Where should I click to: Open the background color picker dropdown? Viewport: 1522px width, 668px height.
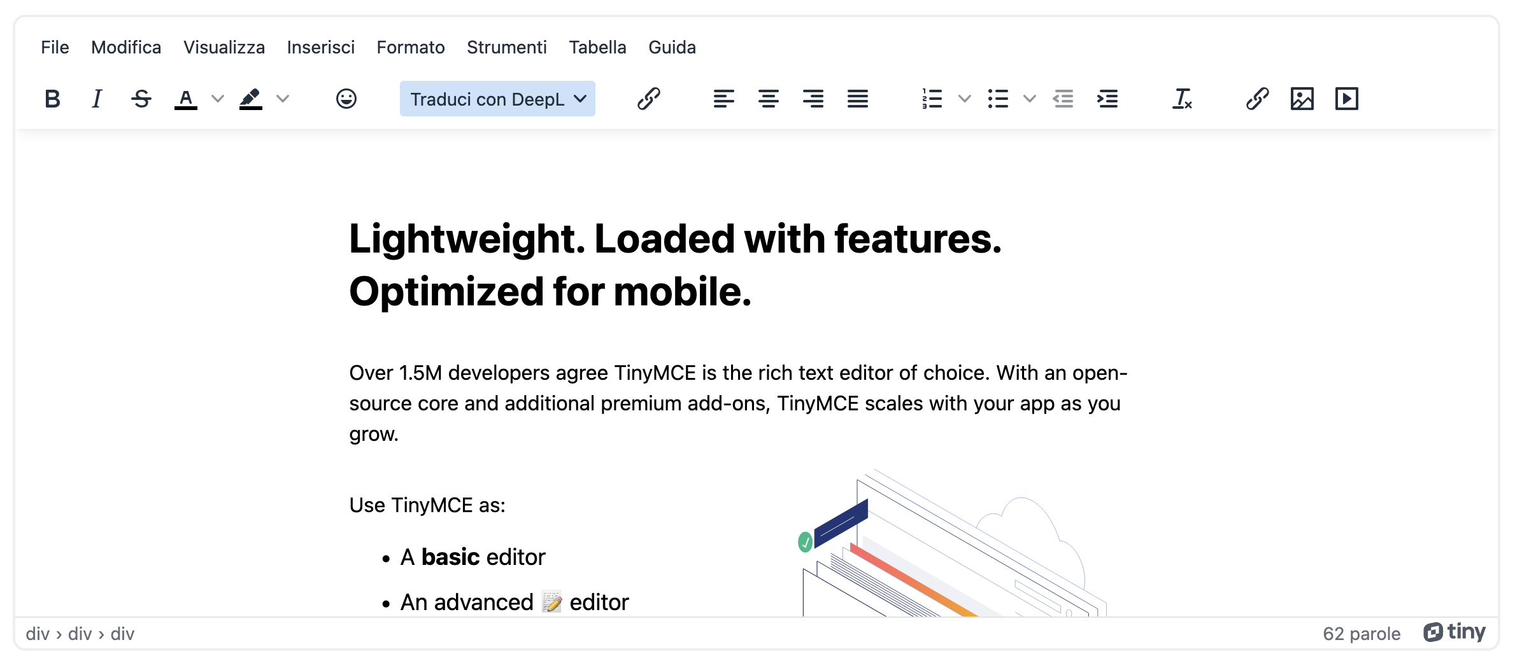(283, 99)
